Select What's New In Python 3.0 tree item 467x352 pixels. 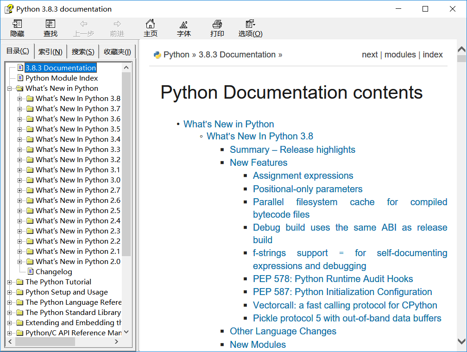click(78, 180)
